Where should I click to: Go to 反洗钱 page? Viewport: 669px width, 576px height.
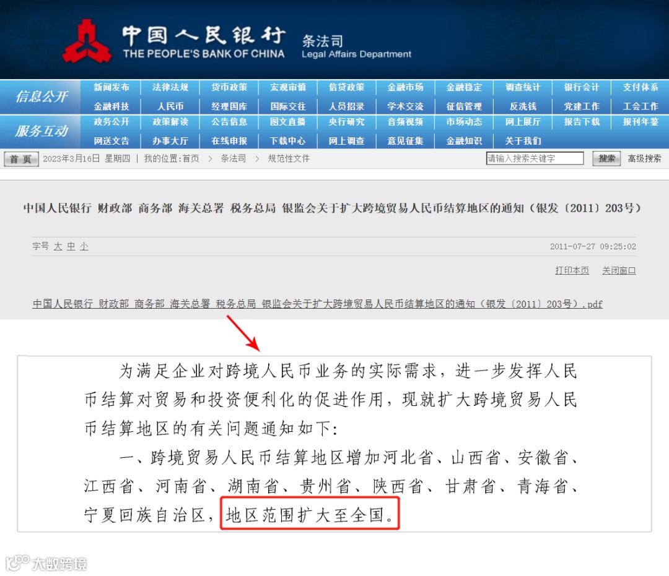pos(523,106)
